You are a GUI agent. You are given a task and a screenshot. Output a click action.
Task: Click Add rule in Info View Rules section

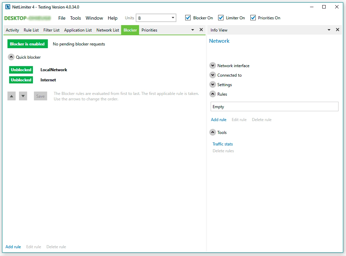[x=219, y=119]
